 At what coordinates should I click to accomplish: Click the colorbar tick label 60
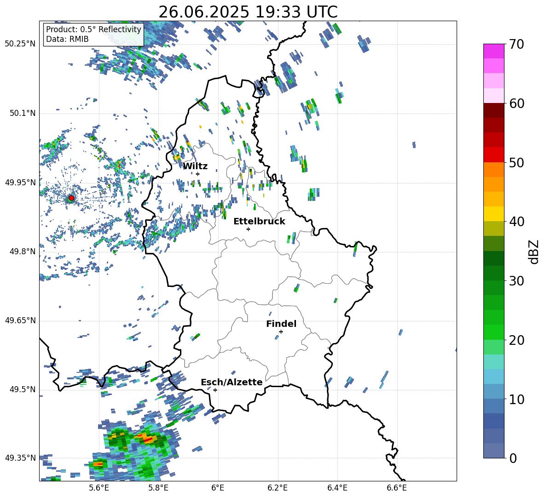point(517,103)
